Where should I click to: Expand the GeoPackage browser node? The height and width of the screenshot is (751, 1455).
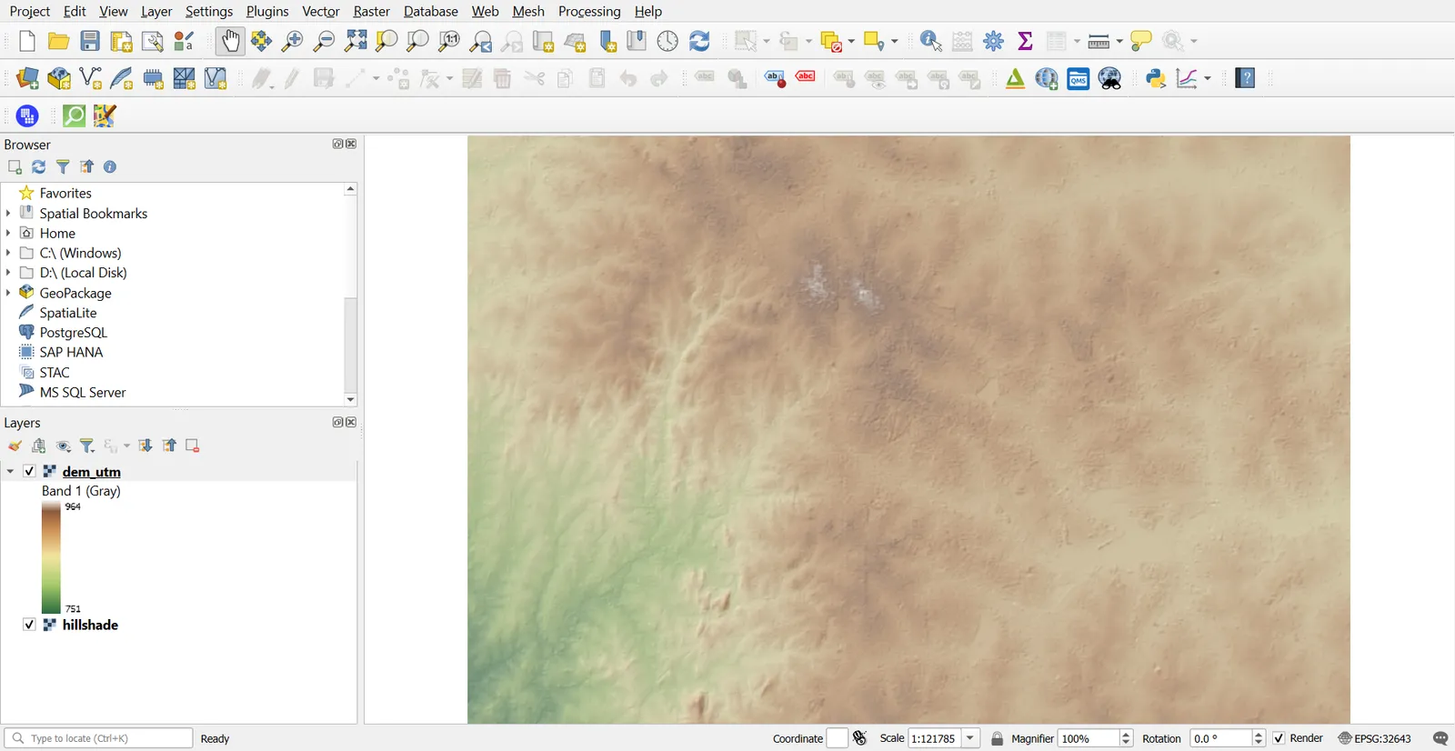click(8, 293)
